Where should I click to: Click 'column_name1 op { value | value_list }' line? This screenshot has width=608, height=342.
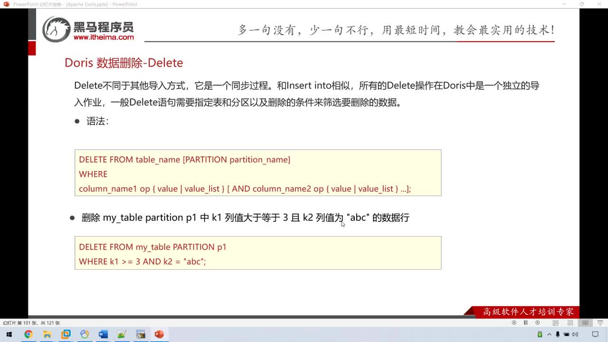(x=245, y=189)
